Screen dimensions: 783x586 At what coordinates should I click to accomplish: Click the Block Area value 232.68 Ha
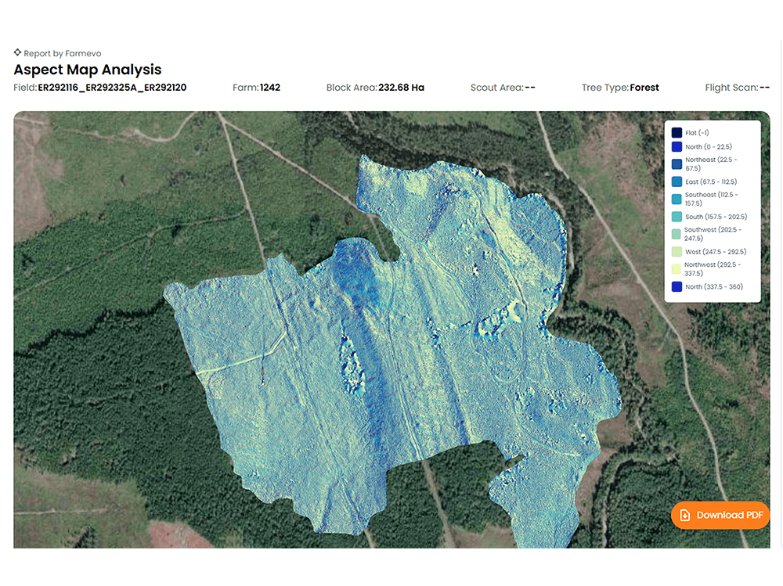click(x=401, y=88)
